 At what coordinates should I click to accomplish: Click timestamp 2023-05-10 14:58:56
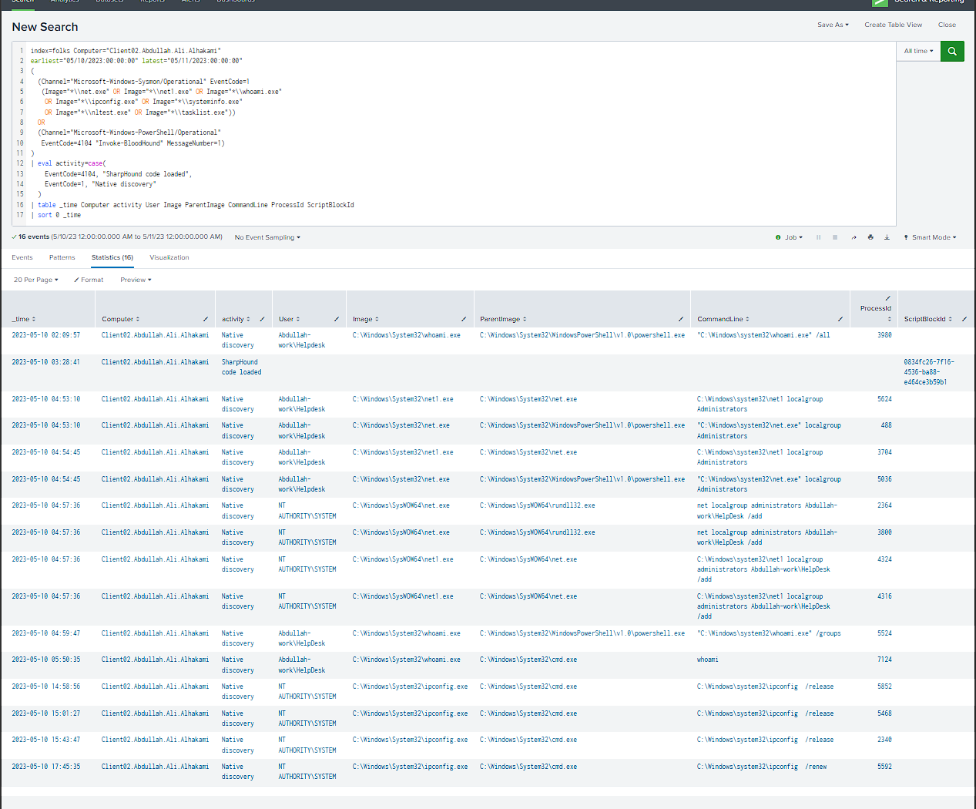tap(46, 686)
